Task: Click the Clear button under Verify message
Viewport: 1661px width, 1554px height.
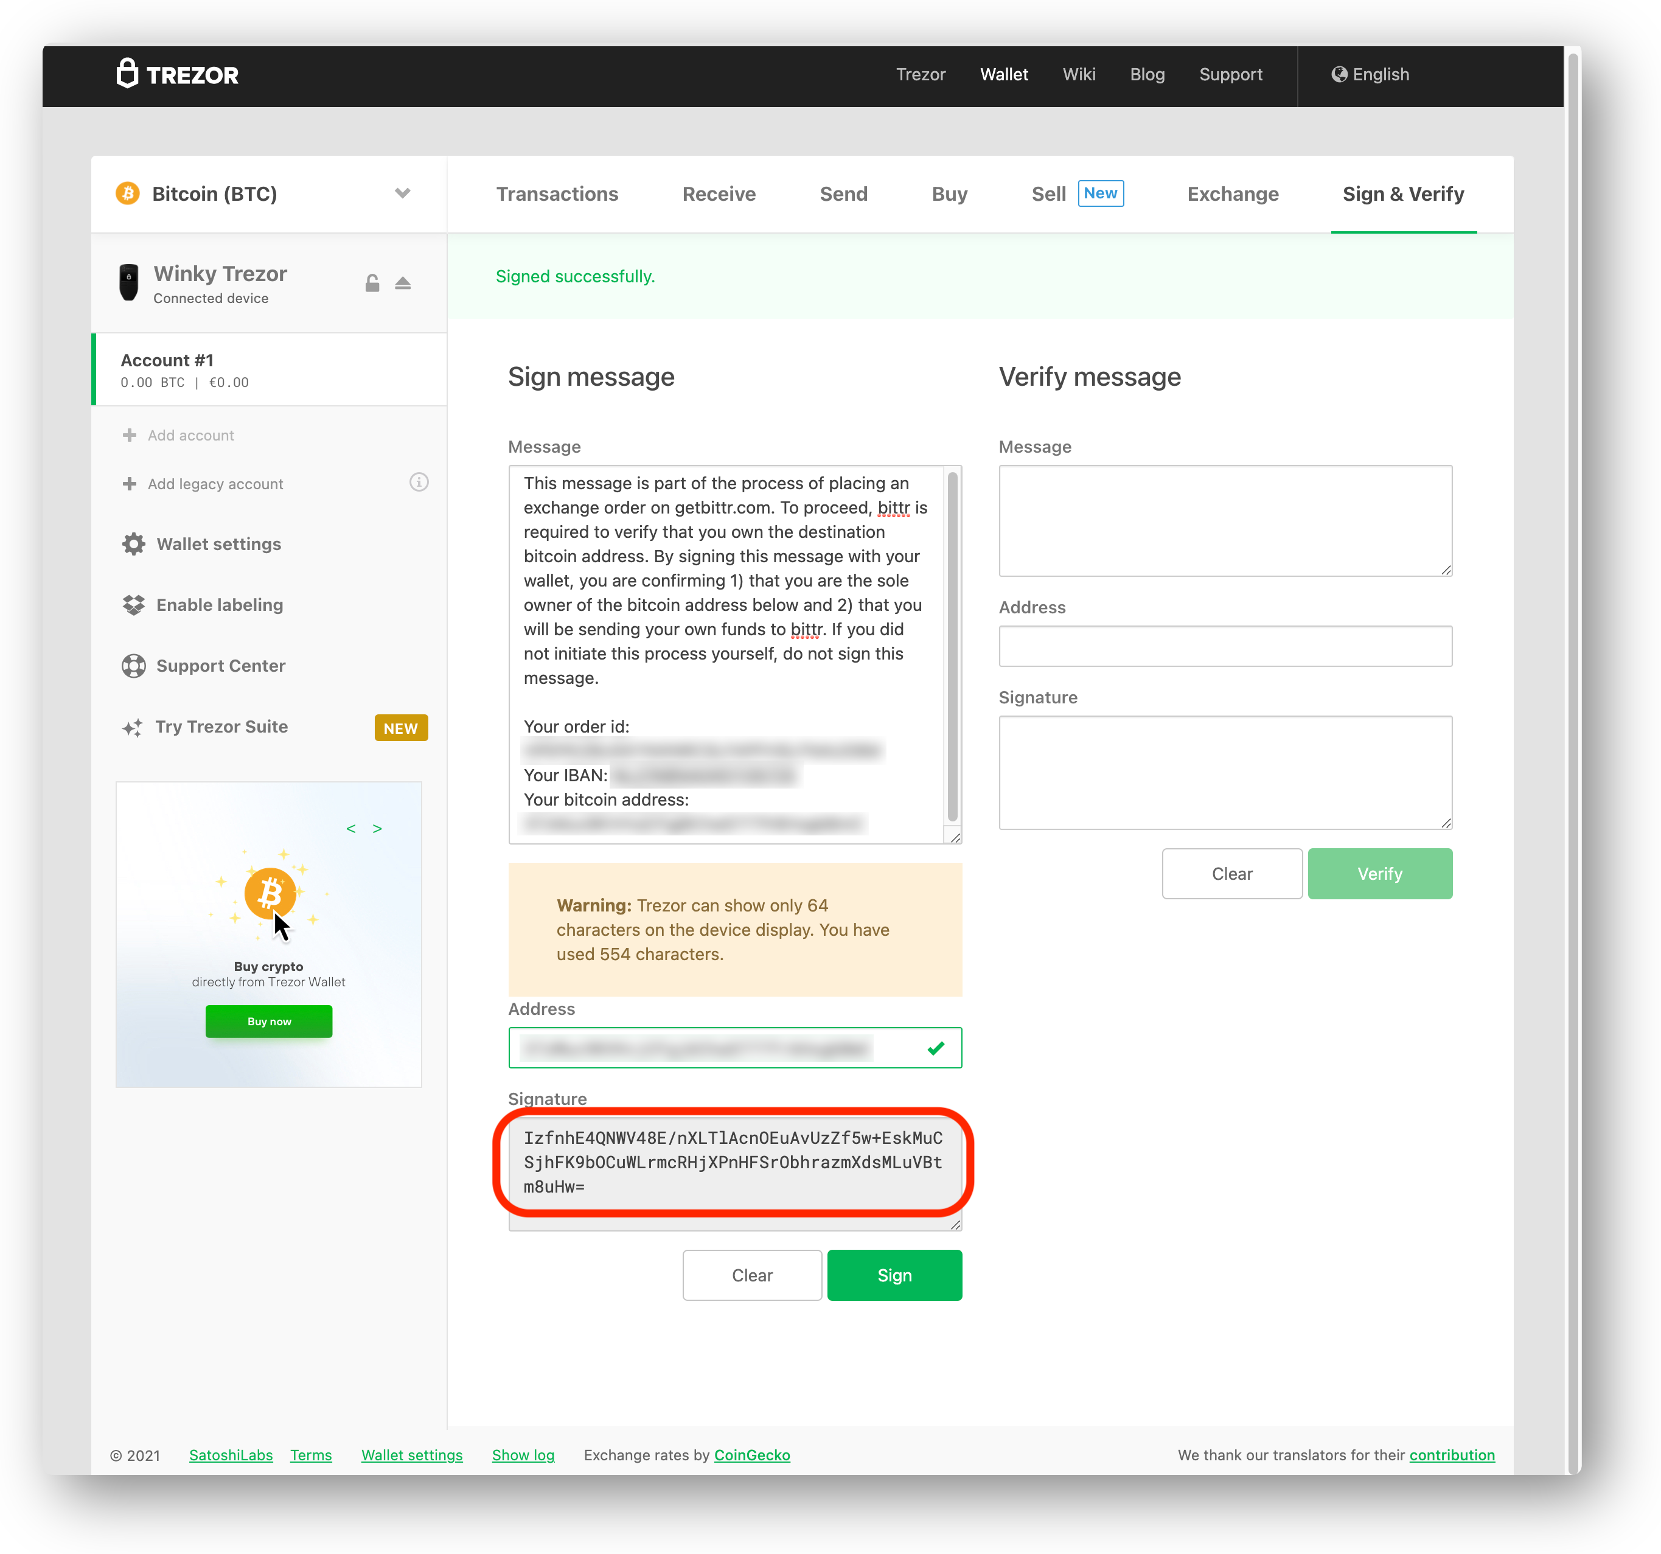Action: [1231, 874]
